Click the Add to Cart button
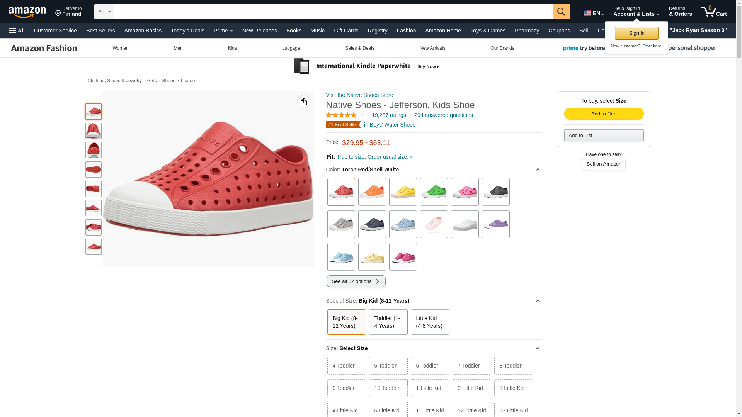 tap(604, 114)
